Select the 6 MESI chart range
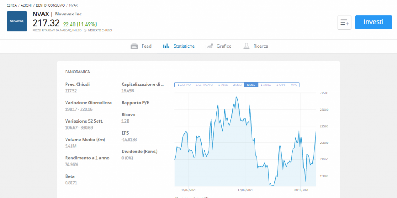Image resolution: width=397 pixels, height=198 pixels. click(x=251, y=85)
